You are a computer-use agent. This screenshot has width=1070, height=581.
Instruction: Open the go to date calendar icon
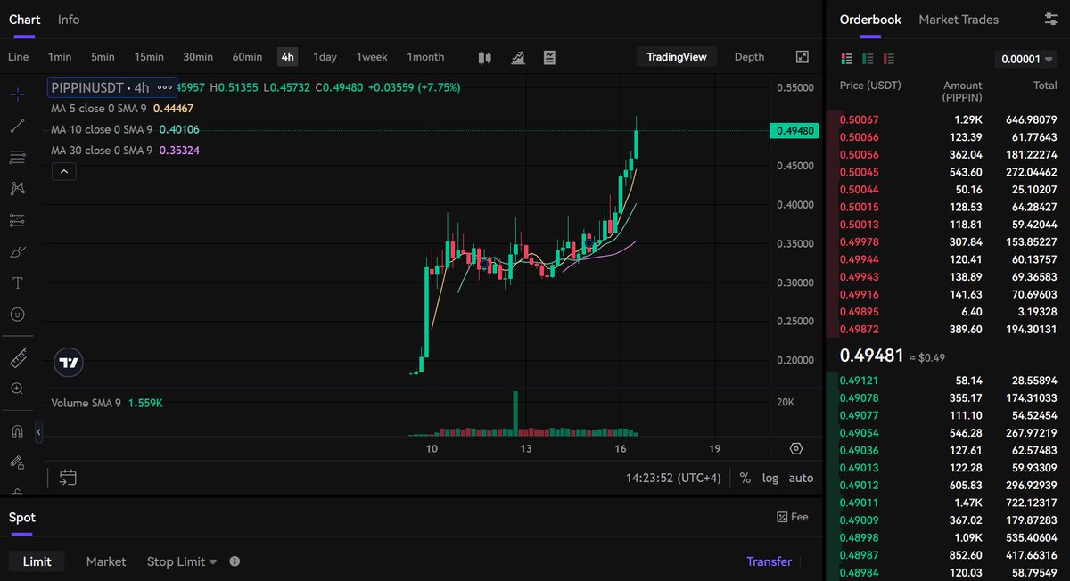click(x=68, y=478)
